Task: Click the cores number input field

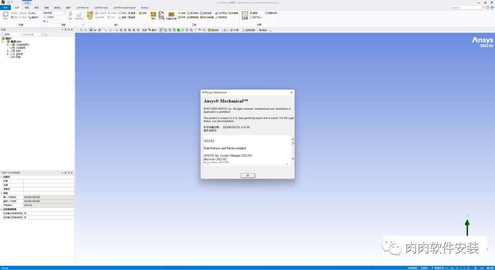Action: click(52, 21)
